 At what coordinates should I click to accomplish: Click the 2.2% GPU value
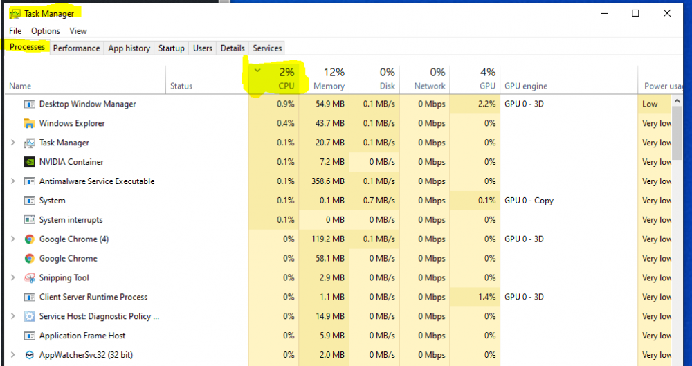486,104
